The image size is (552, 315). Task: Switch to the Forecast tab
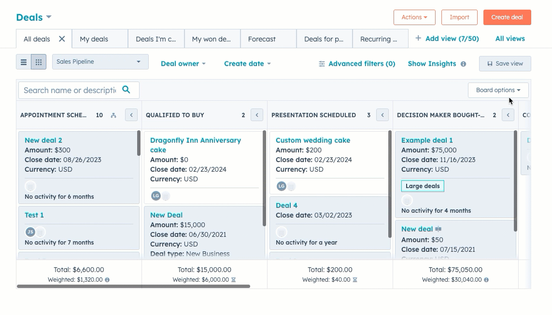click(x=262, y=39)
